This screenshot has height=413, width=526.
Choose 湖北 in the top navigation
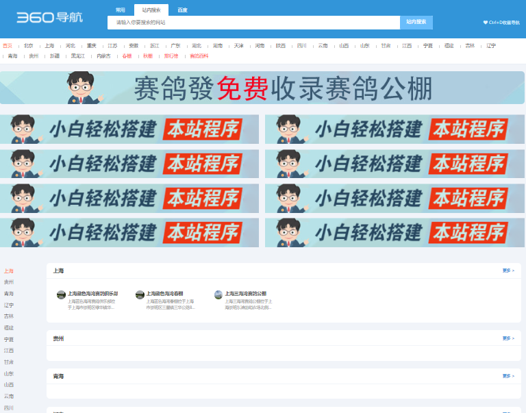197,46
